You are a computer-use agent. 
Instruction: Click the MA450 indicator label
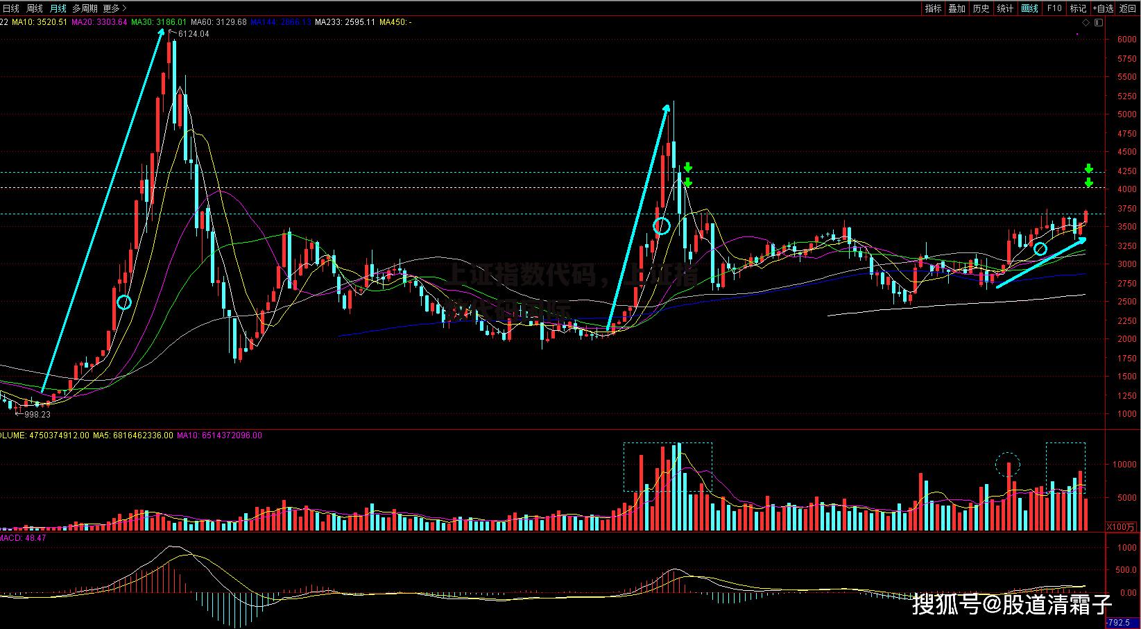pos(395,22)
